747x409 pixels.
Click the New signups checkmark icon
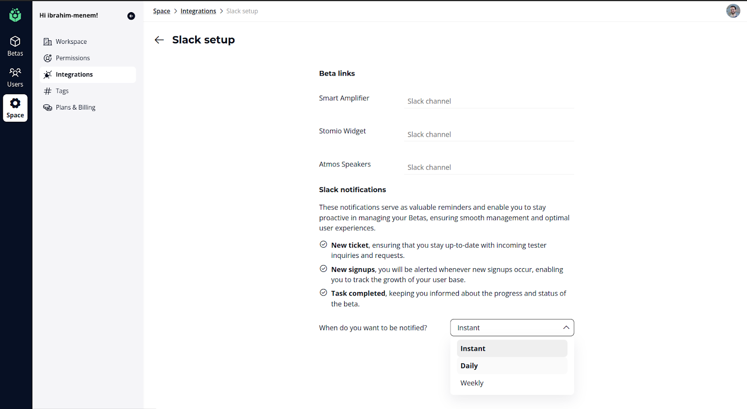pos(323,269)
